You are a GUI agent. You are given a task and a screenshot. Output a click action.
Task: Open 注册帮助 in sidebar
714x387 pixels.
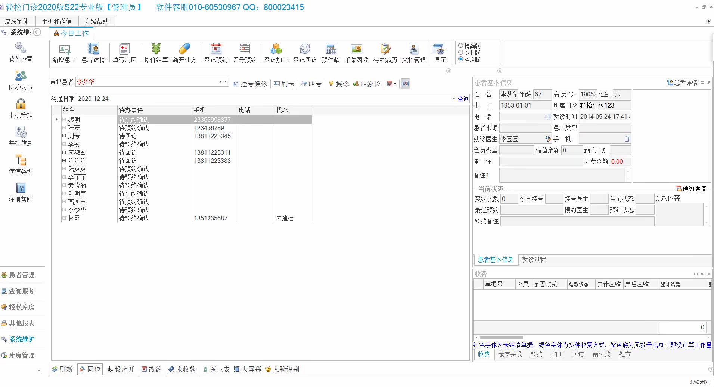[x=21, y=192]
